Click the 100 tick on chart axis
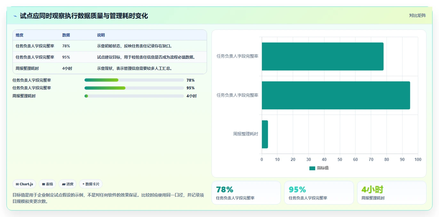 click(x=418, y=159)
